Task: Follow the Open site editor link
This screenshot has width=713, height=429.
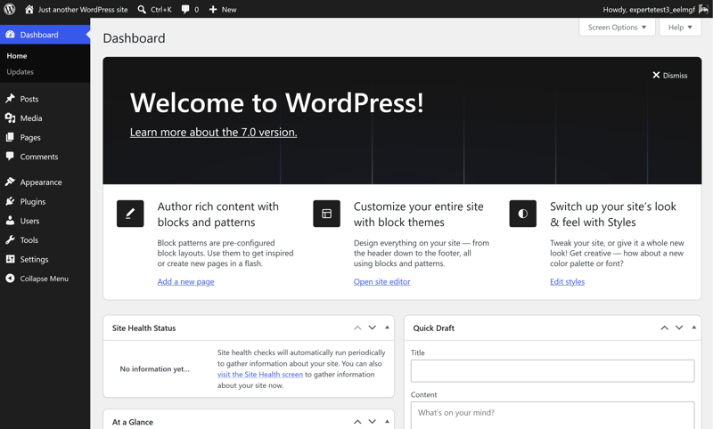Action: (382, 281)
